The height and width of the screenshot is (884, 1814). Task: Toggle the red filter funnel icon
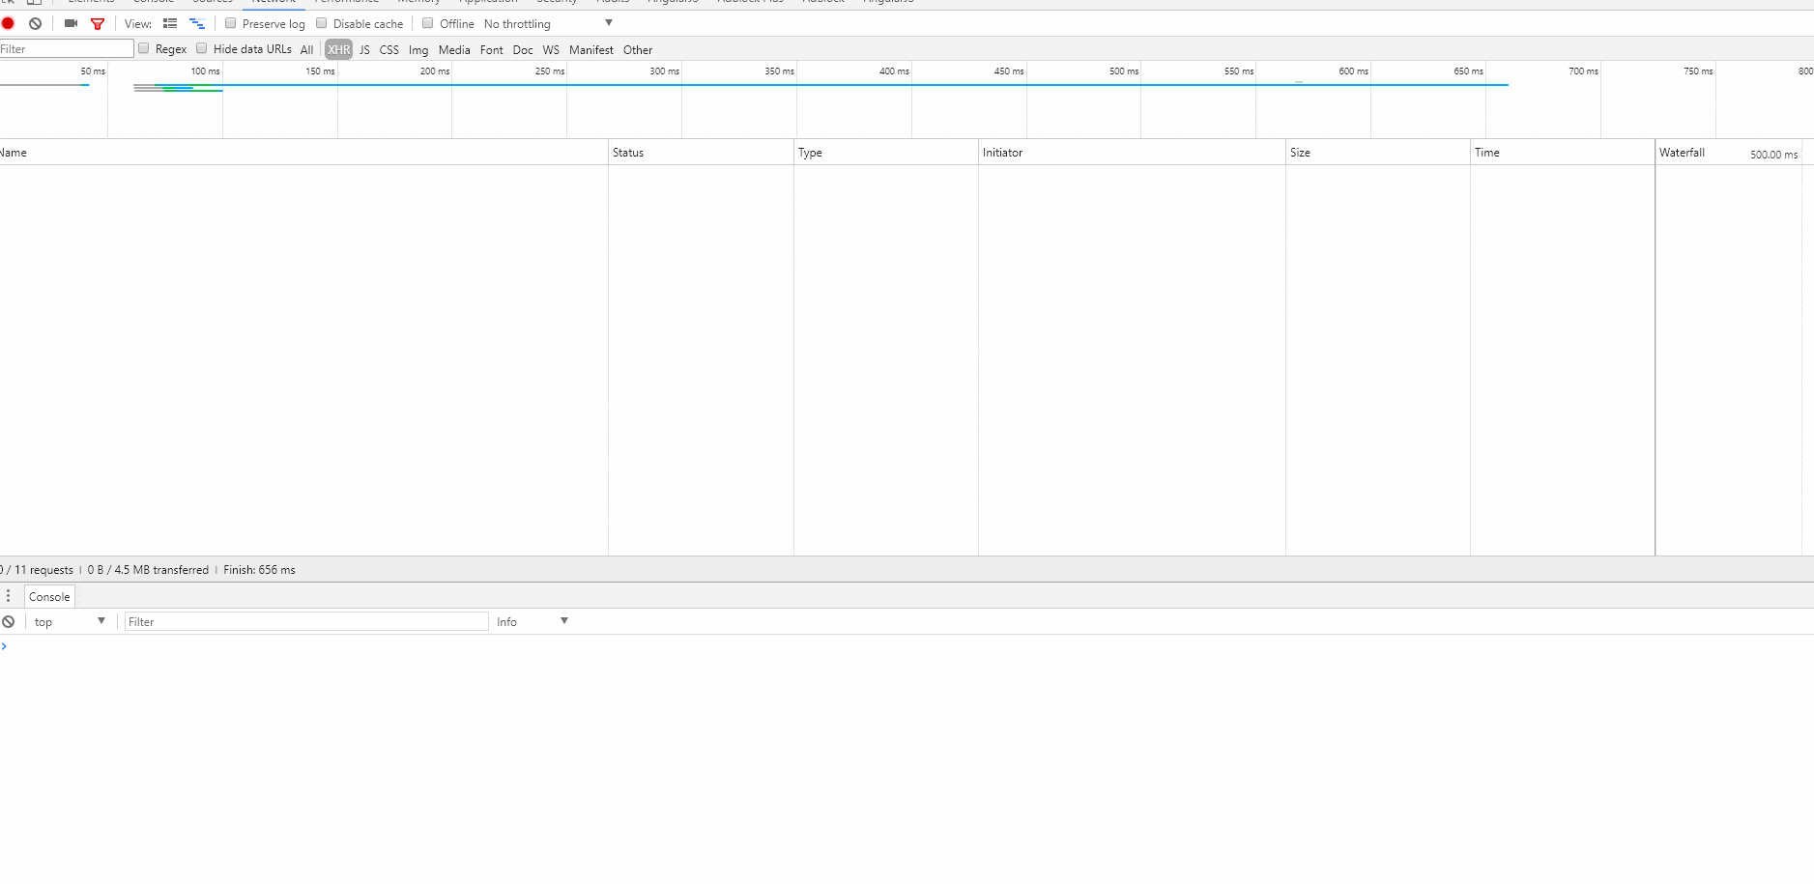[98, 23]
